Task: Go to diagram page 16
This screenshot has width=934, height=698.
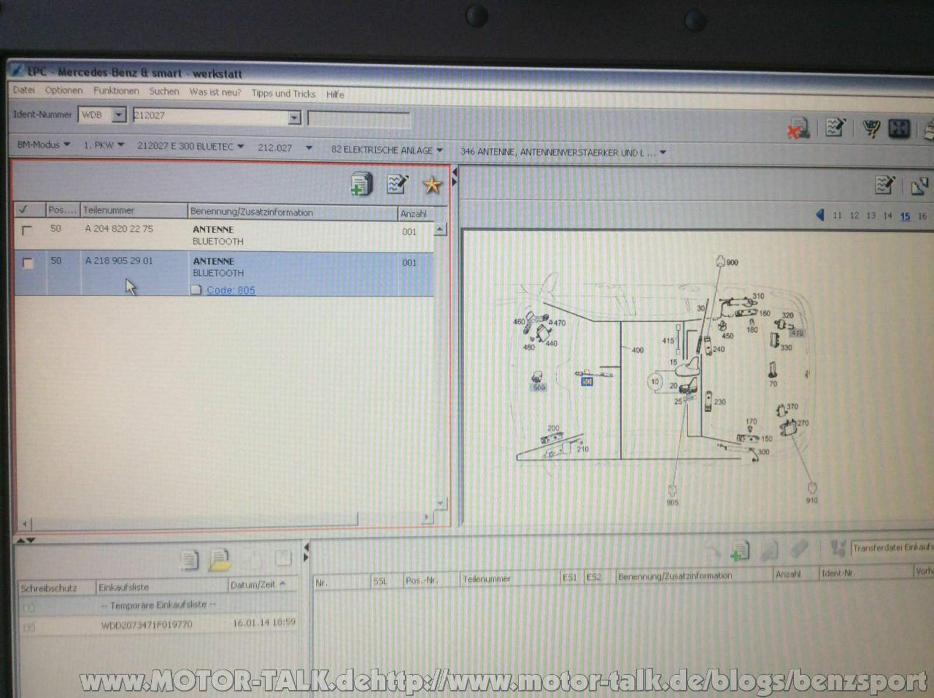Action: click(922, 216)
